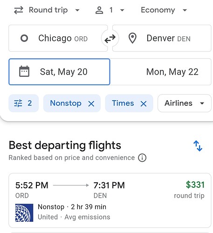Edit the Chicago ORD origin field

coord(58,38)
